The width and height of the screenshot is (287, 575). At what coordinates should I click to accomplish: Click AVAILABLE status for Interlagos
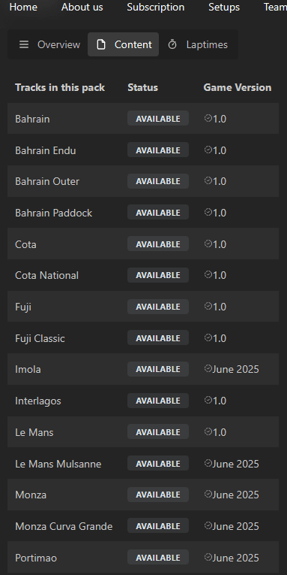coord(158,401)
